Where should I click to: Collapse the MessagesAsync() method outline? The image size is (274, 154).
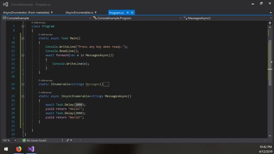(x=23, y=96)
